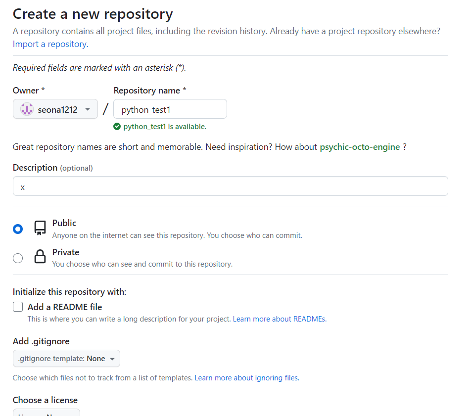This screenshot has height=416, width=471.
Task: Open the Owner seona1212 dropdown
Action: point(55,109)
